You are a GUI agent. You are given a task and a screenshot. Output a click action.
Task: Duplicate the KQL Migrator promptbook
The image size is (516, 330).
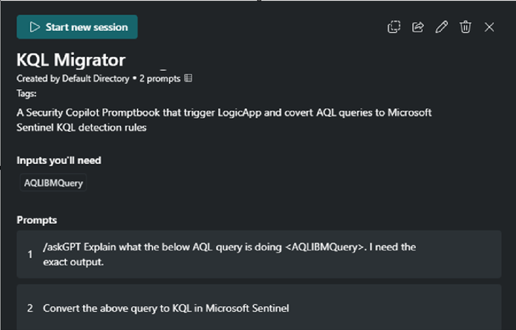394,27
